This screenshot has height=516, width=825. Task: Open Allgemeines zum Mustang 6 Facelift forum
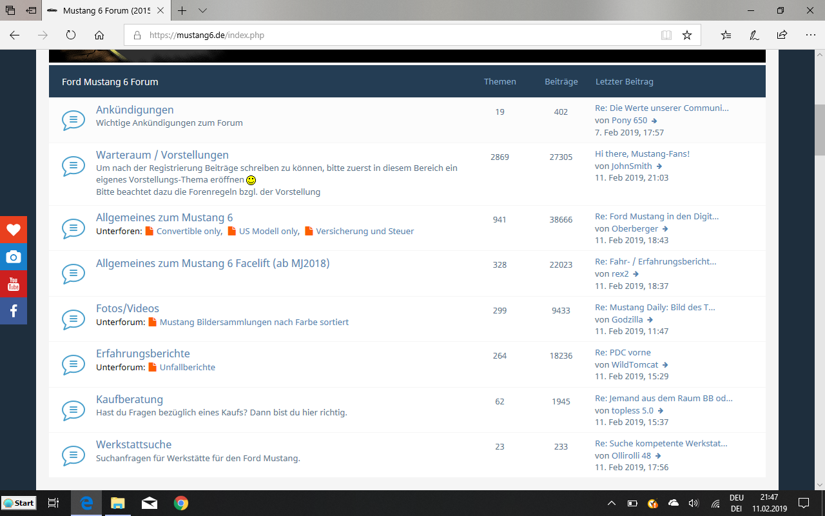coord(213,263)
